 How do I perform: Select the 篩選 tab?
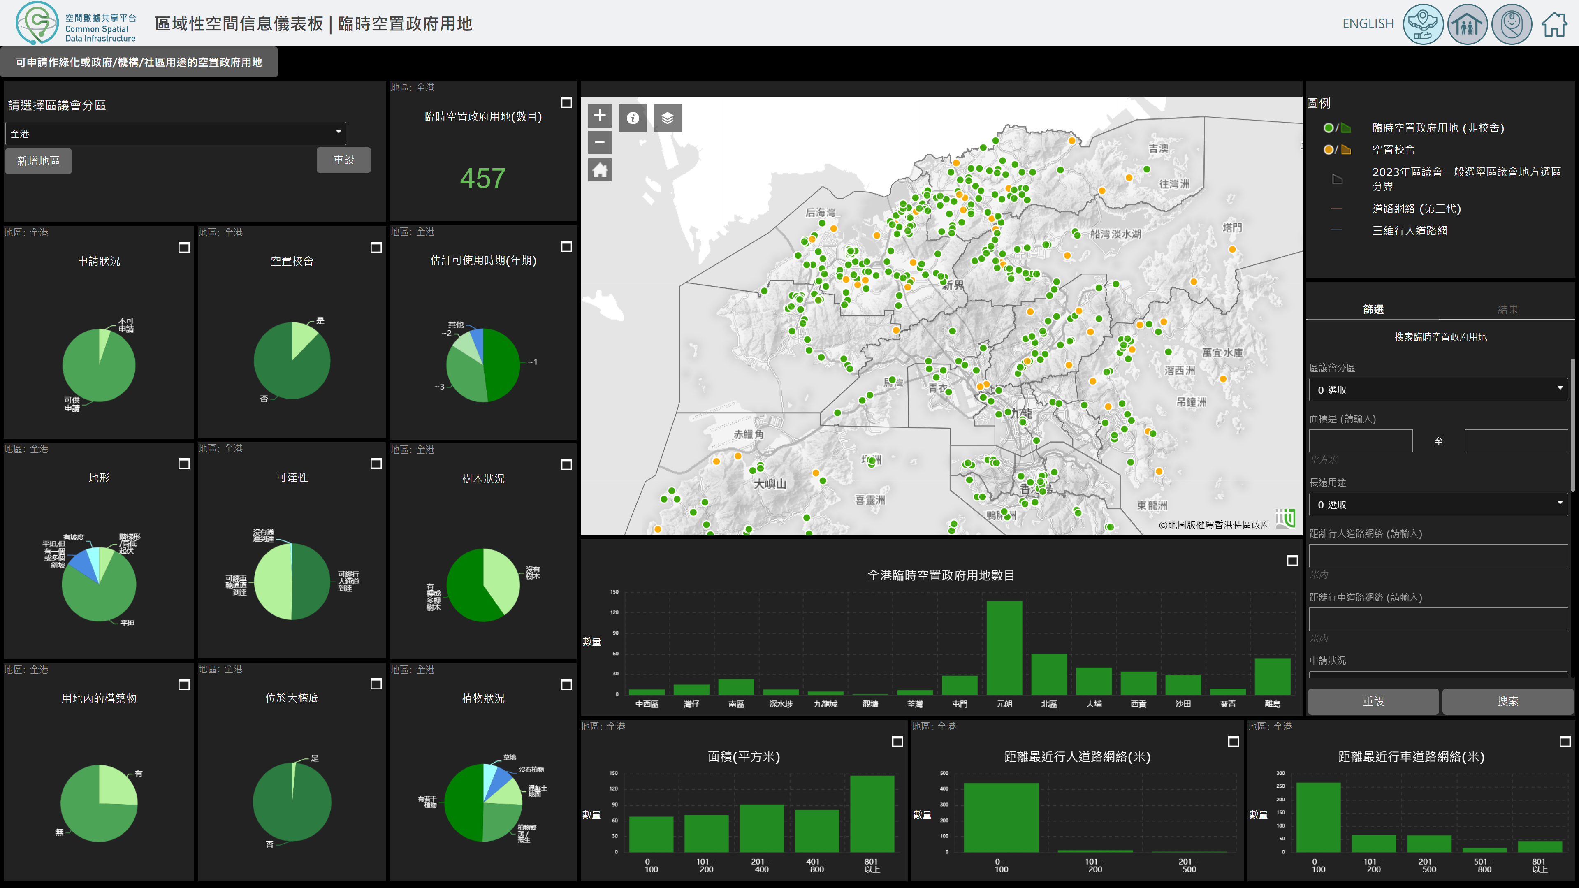point(1373,309)
